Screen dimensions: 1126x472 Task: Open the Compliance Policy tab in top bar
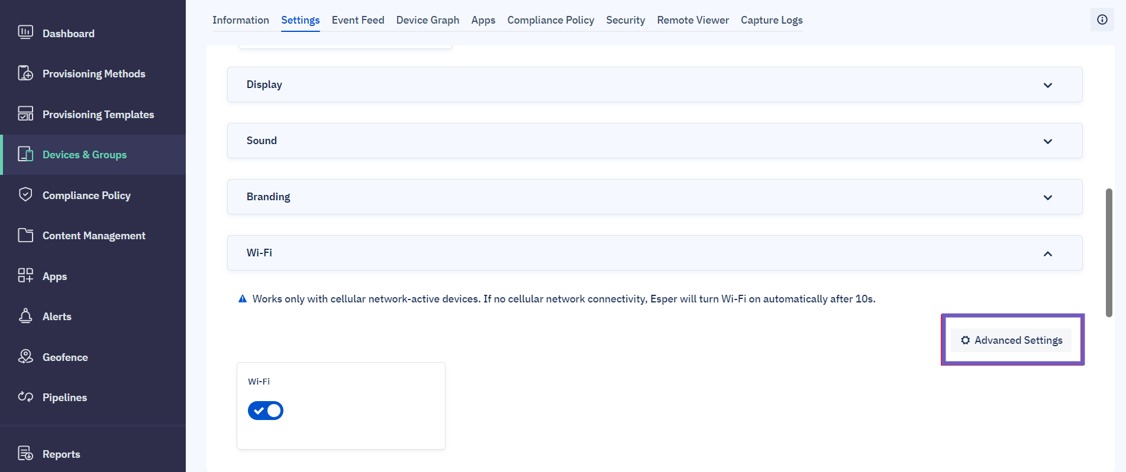(551, 20)
